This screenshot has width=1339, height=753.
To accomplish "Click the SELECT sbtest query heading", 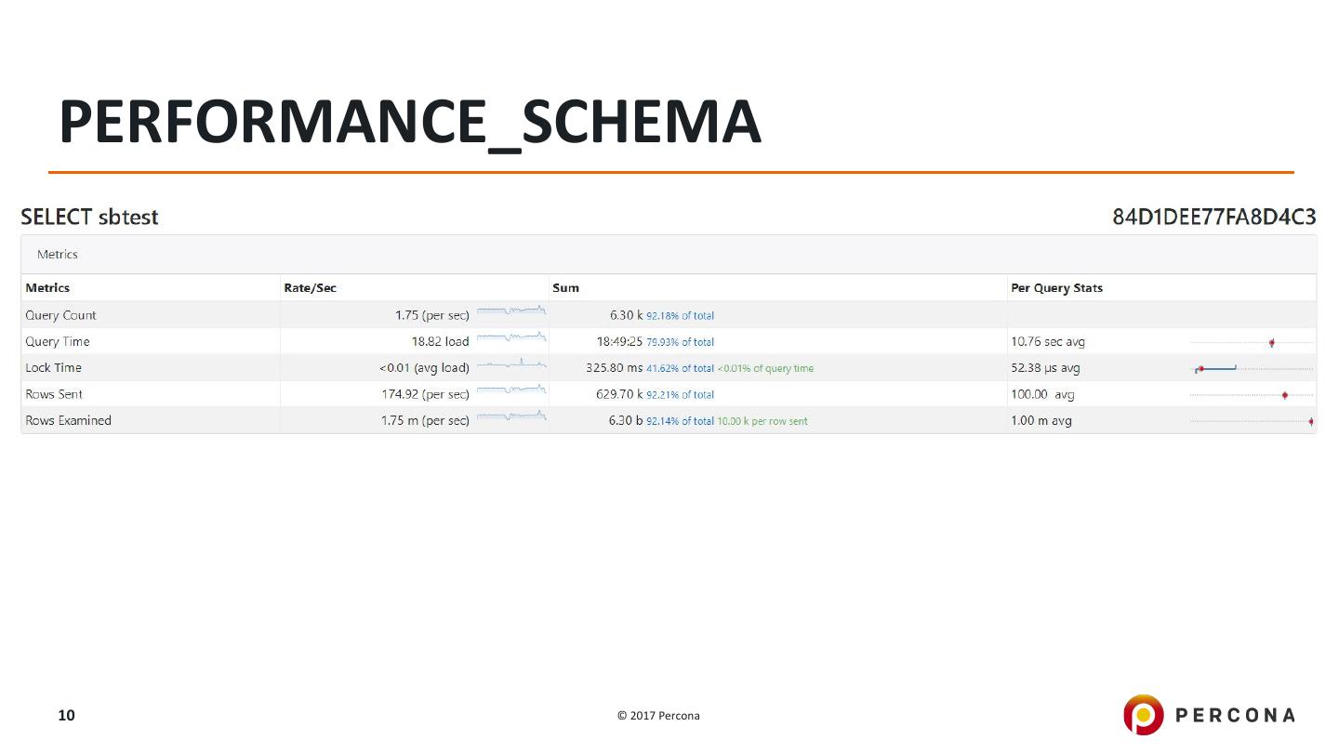I will pyautogui.click(x=89, y=218).
